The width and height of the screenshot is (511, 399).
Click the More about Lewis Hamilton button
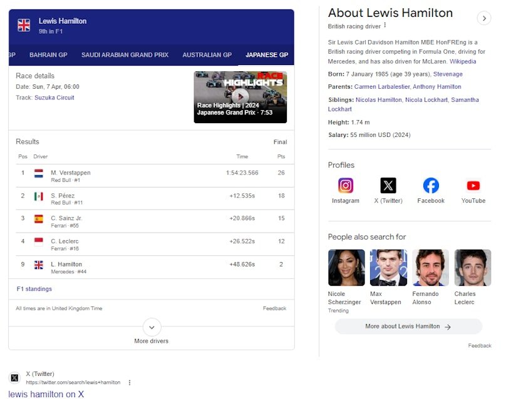tap(408, 326)
